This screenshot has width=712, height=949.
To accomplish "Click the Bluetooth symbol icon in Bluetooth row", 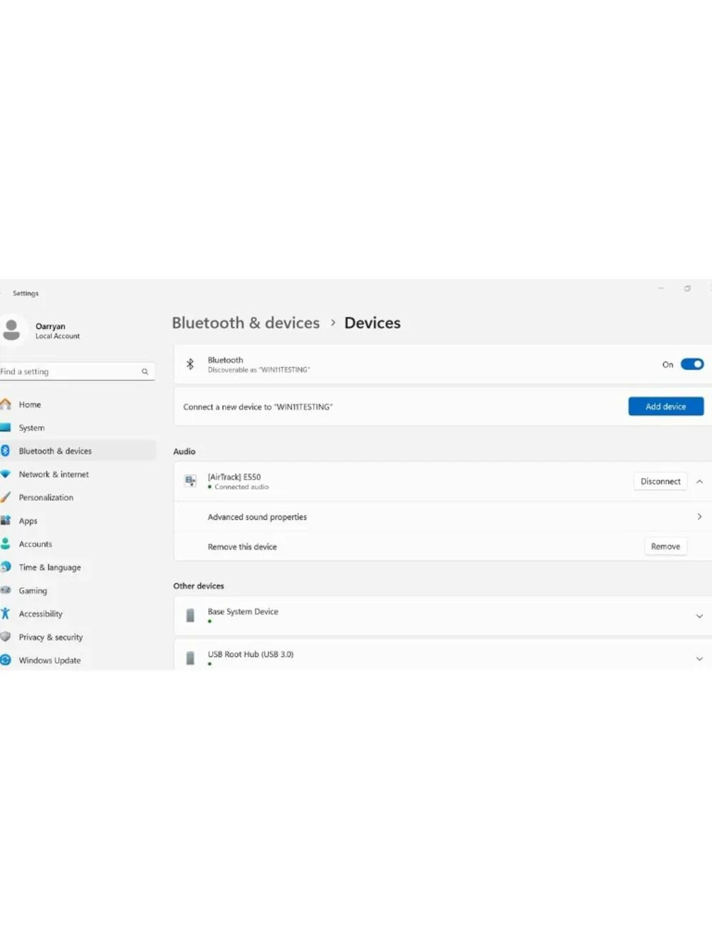I will (190, 365).
